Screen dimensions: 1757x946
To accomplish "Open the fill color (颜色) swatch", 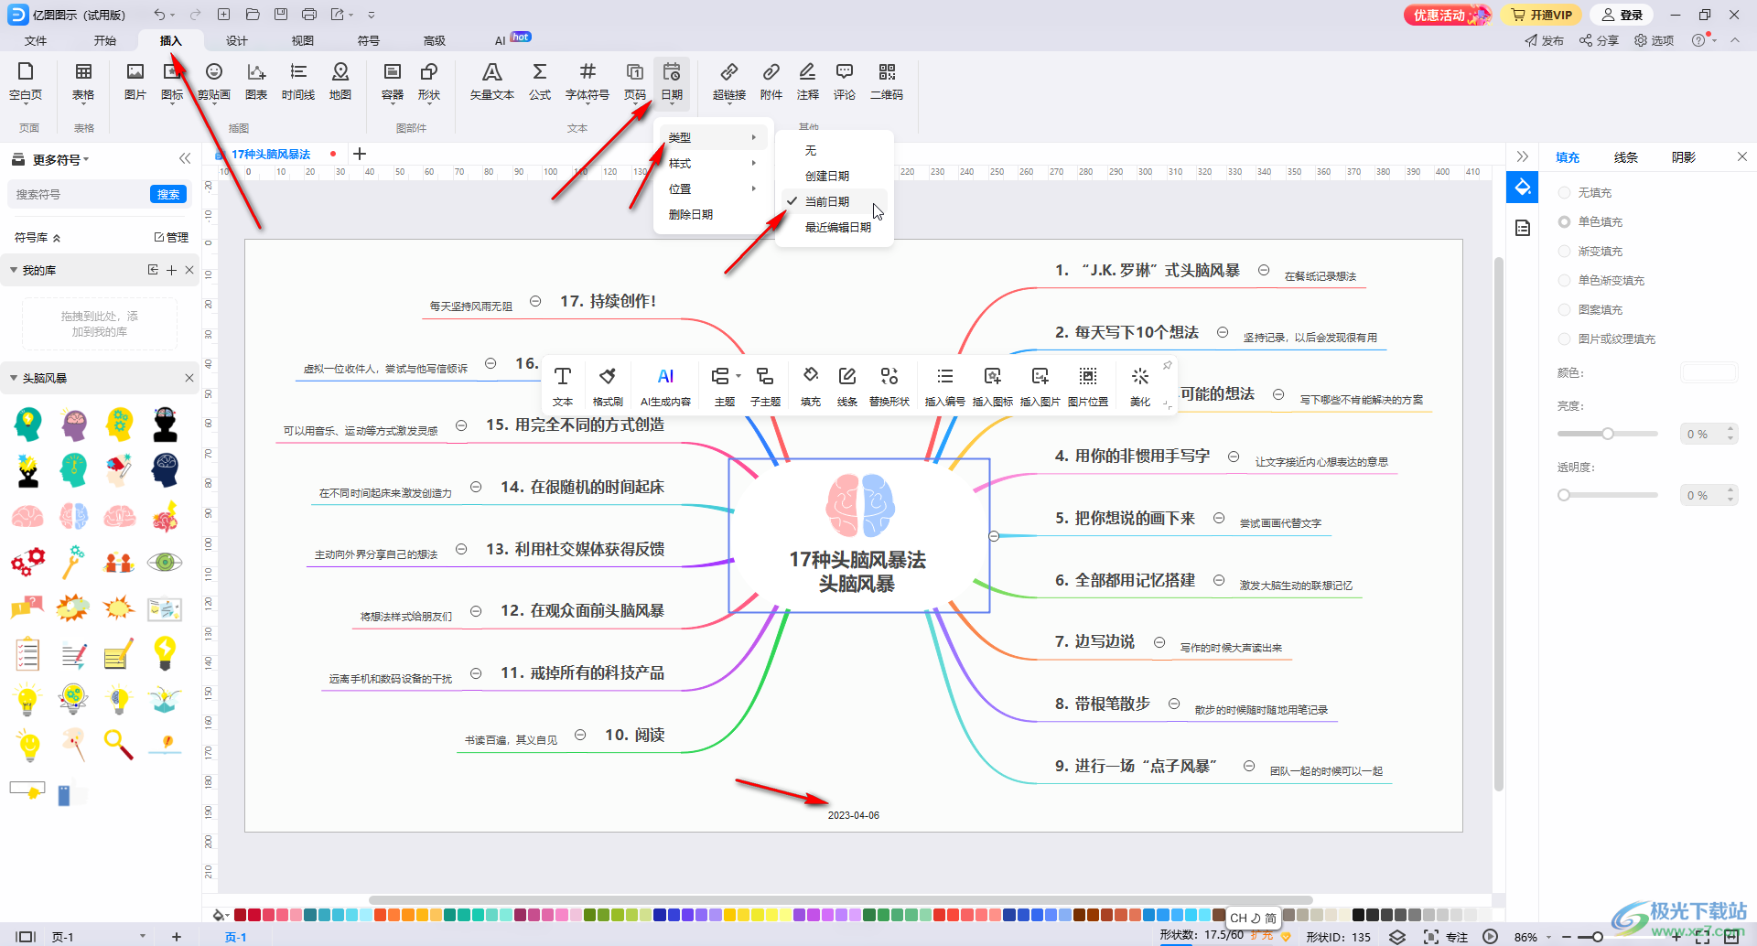I will coord(1708,372).
